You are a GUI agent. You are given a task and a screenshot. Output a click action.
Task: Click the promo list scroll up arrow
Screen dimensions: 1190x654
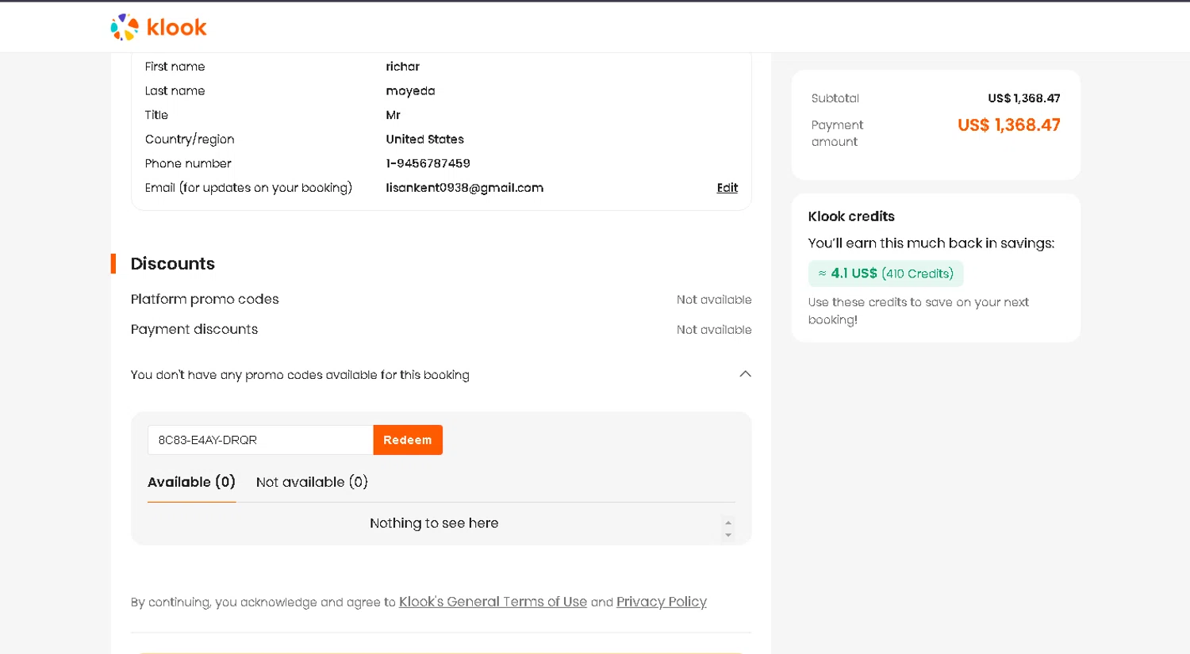coord(728,522)
